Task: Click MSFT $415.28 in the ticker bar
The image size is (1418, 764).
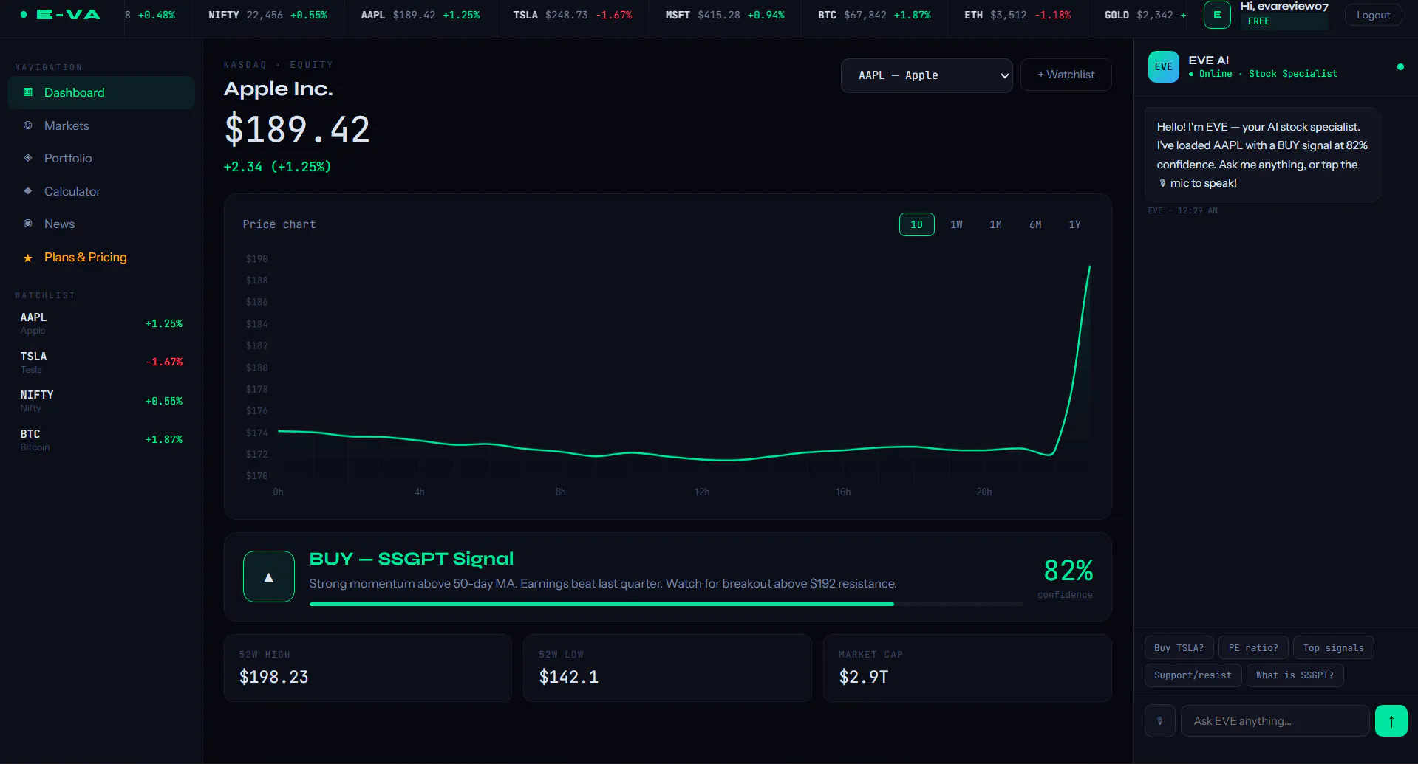Action: (725, 15)
